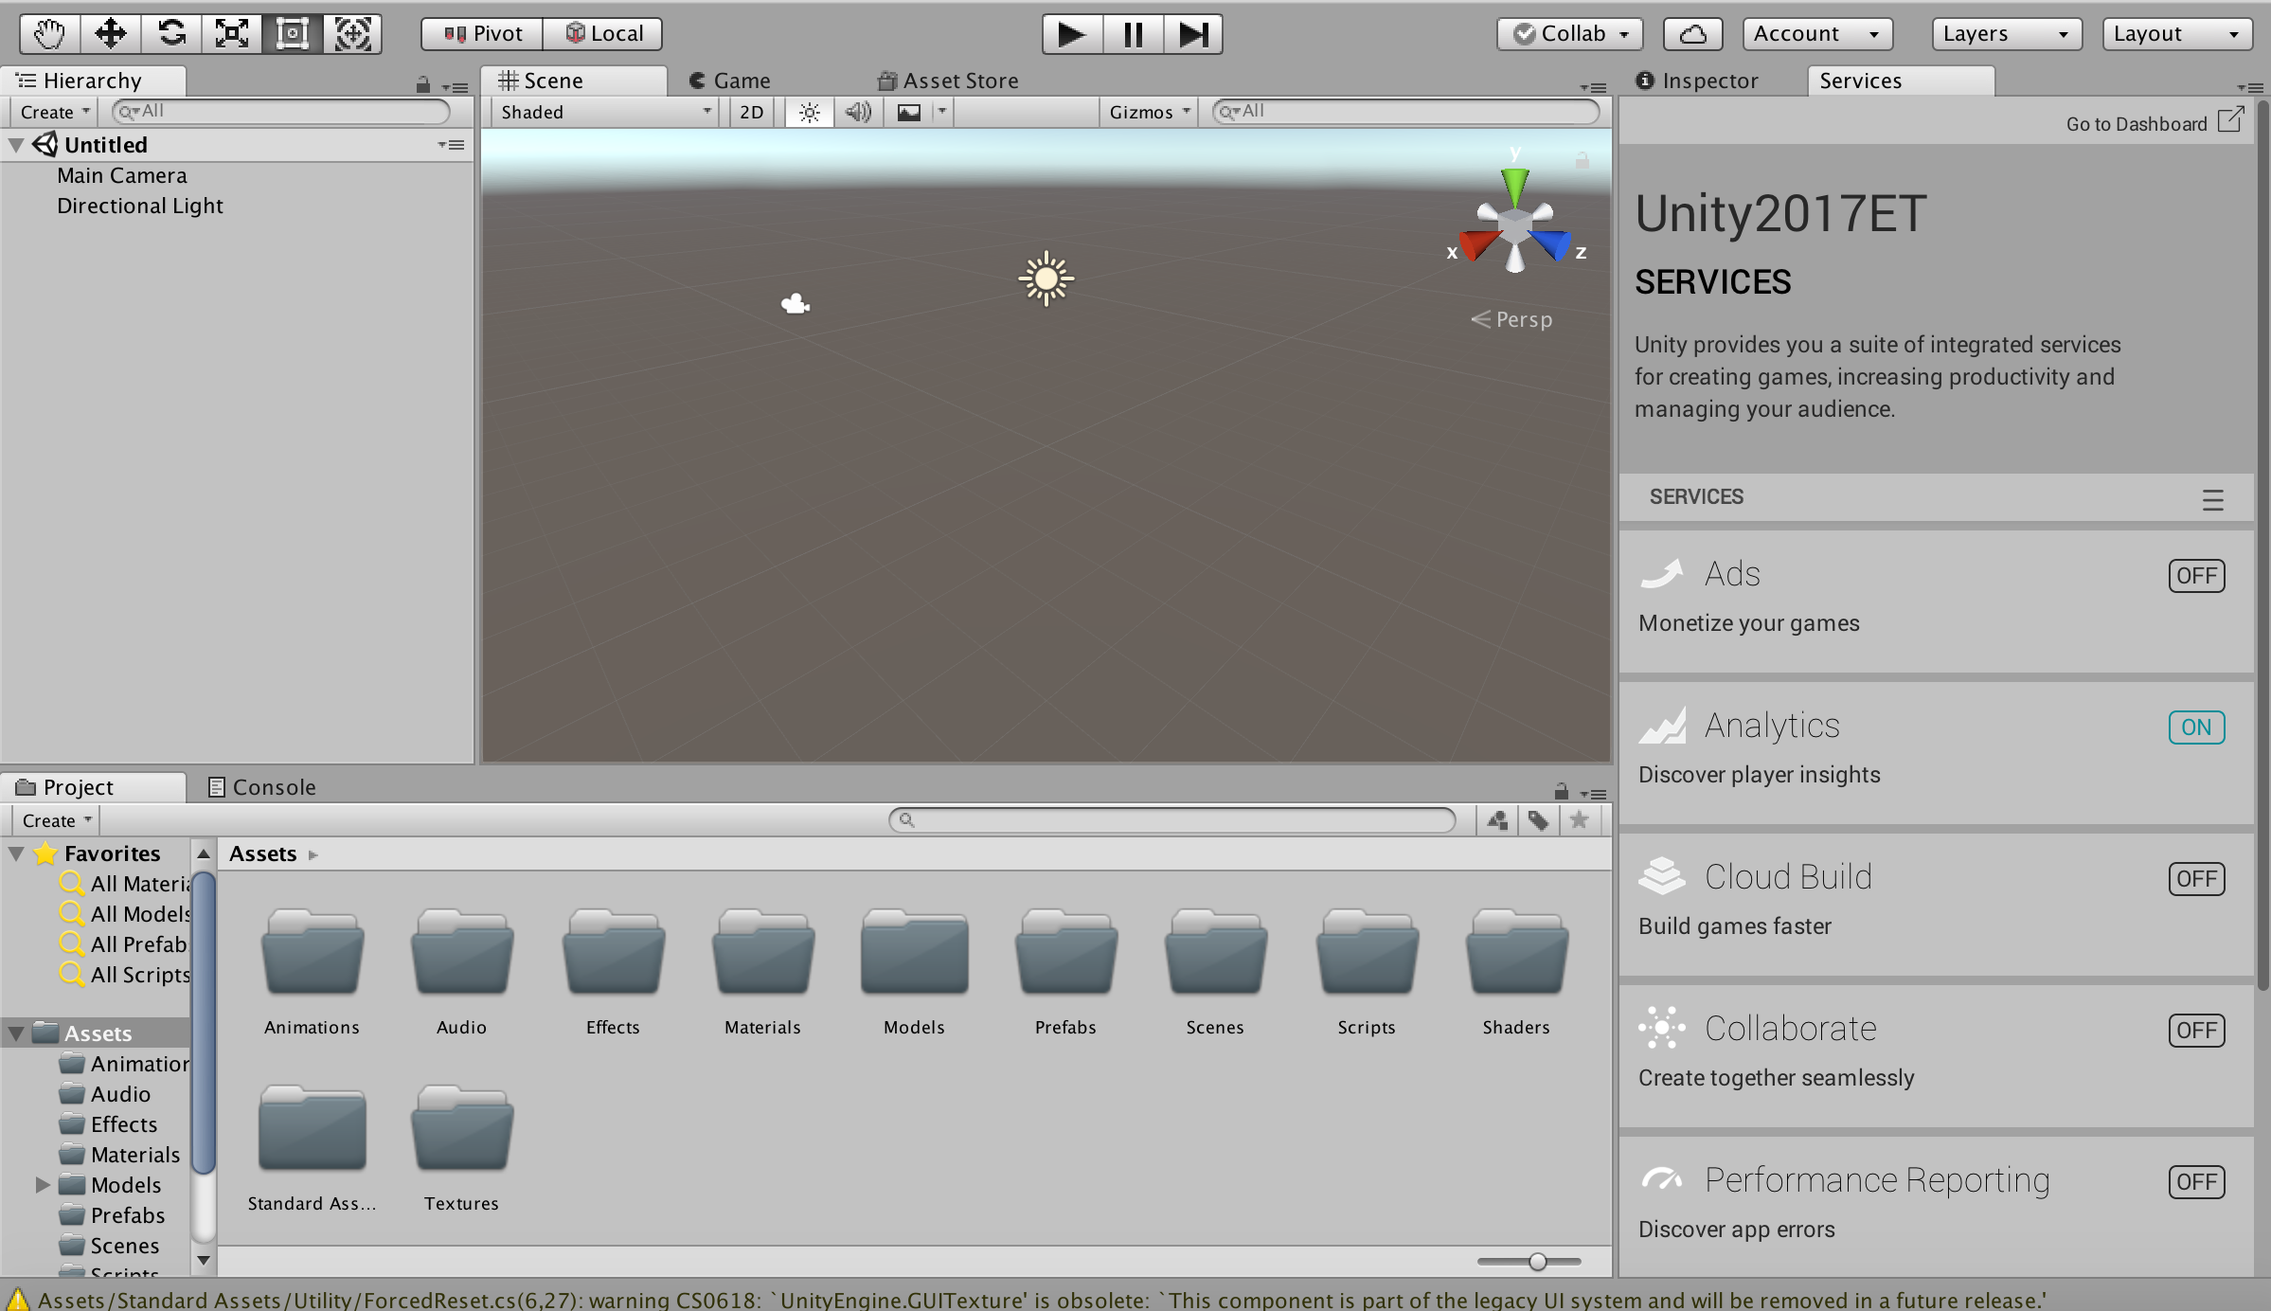Open the Project Create dropdown
Screen dimensions: 2271x1311
(56, 820)
